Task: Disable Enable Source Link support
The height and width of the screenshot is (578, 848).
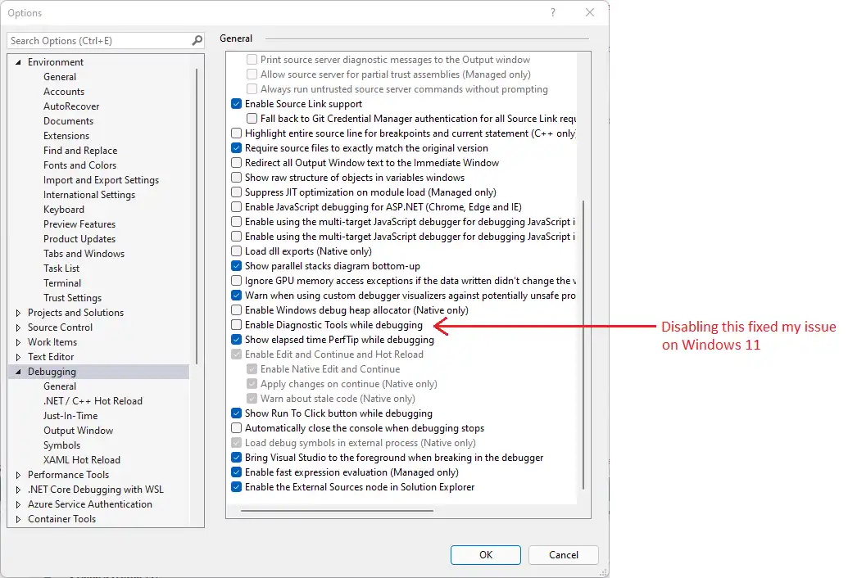Action: [236, 104]
